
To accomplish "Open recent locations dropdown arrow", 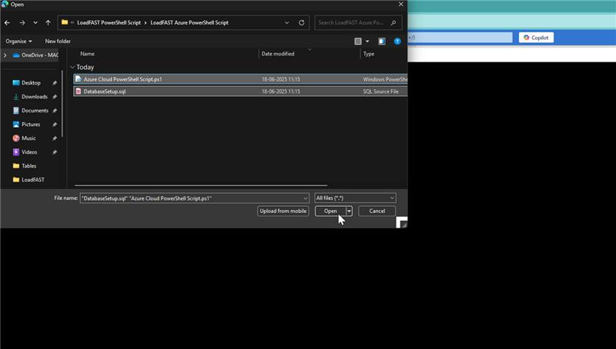I will click(35, 22).
